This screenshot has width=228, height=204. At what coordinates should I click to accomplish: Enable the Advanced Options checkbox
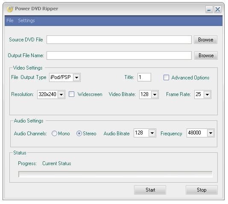(x=166, y=77)
